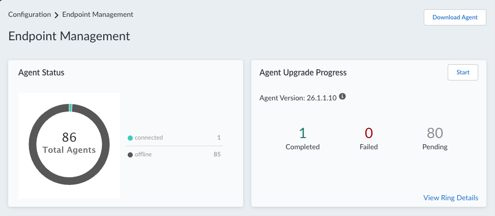Click the breadcrumb chevron separator arrow

point(56,15)
